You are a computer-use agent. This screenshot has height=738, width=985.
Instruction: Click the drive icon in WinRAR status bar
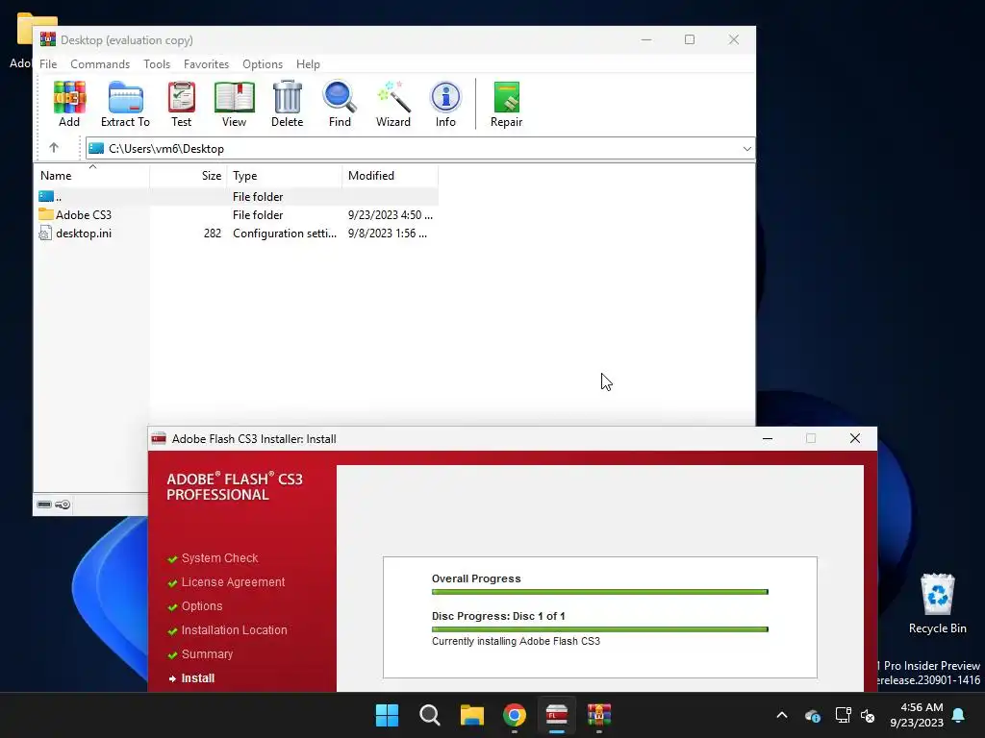tap(44, 504)
